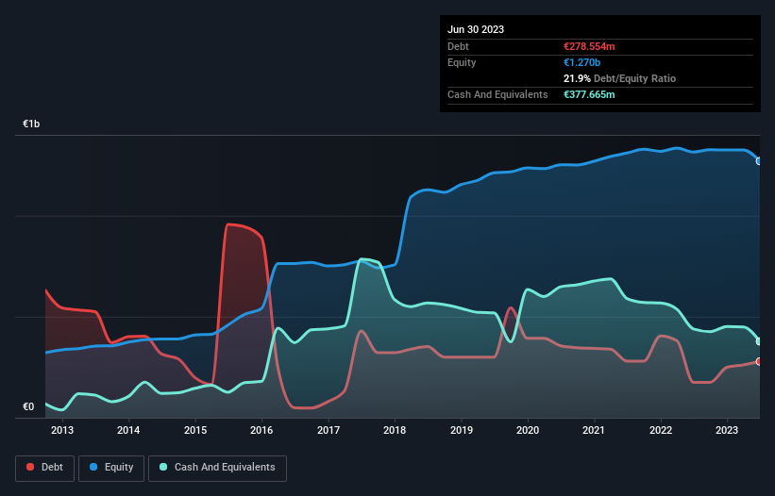Click the 2015 x-axis label
Screen dimensions: 775x496
[x=195, y=430]
